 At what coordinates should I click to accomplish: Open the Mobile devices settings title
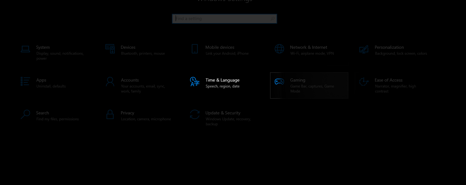[220, 47]
